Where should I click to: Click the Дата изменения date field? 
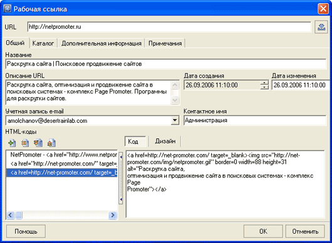[x=301, y=85]
